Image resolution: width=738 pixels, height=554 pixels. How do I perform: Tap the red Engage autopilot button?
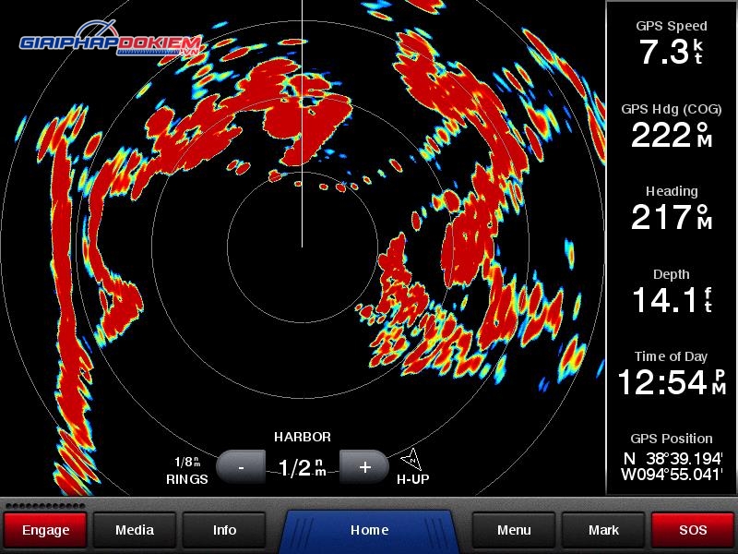[45, 530]
